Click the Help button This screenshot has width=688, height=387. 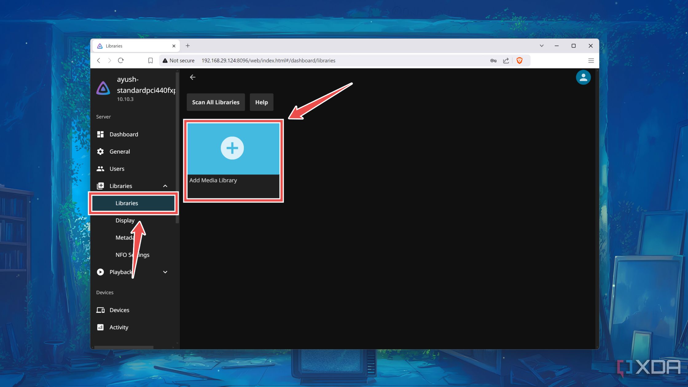pyautogui.click(x=261, y=102)
